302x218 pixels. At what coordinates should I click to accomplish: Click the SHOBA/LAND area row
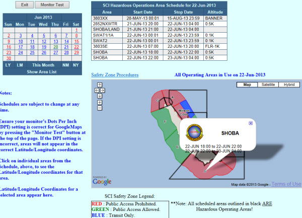click(159, 30)
